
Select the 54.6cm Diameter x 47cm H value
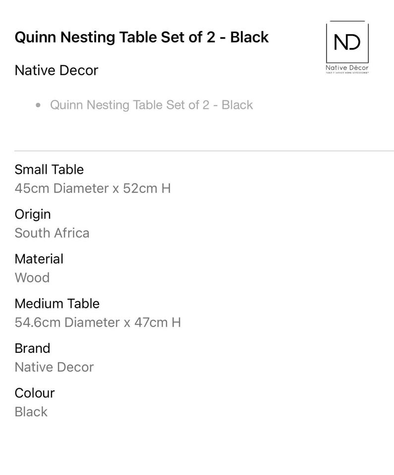98,323
